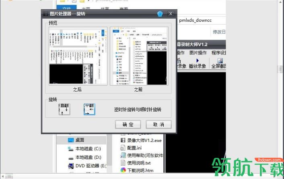Click 桌面 monitor icon in sidebar
The width and height of the screenshot is (284, 179).
point(71,140)
